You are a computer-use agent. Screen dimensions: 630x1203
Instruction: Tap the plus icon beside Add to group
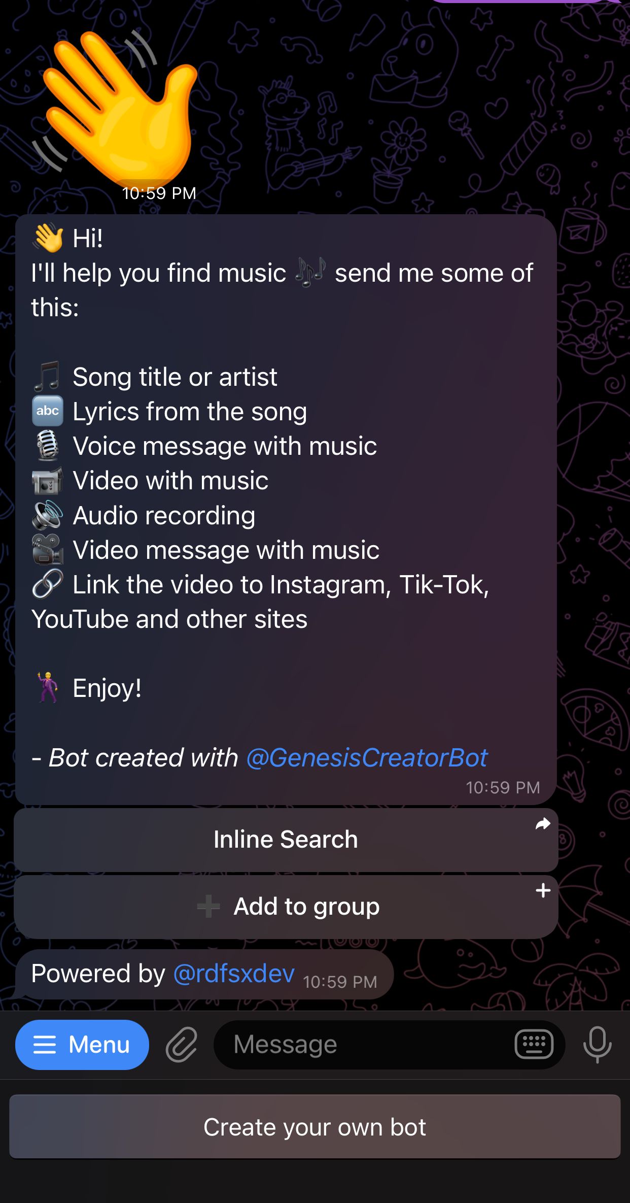click(542, 891)
